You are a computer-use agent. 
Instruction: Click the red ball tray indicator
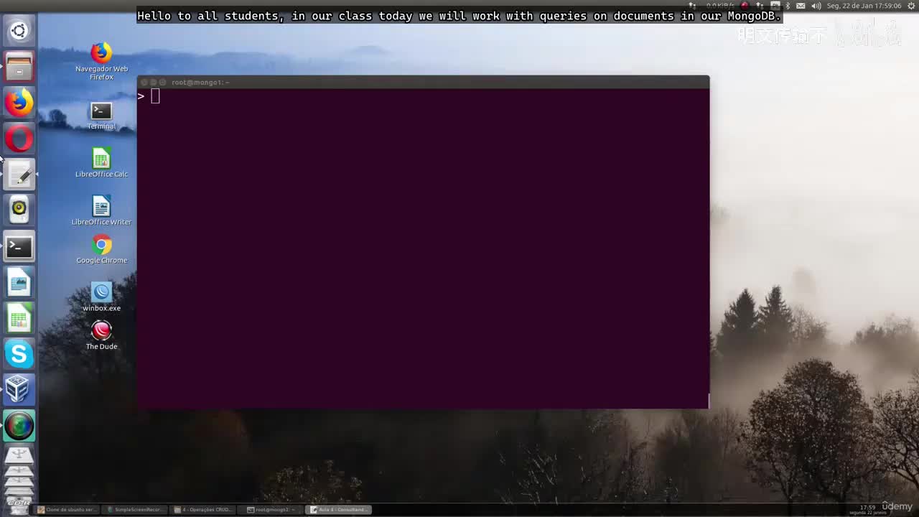[x=745, y=6]
